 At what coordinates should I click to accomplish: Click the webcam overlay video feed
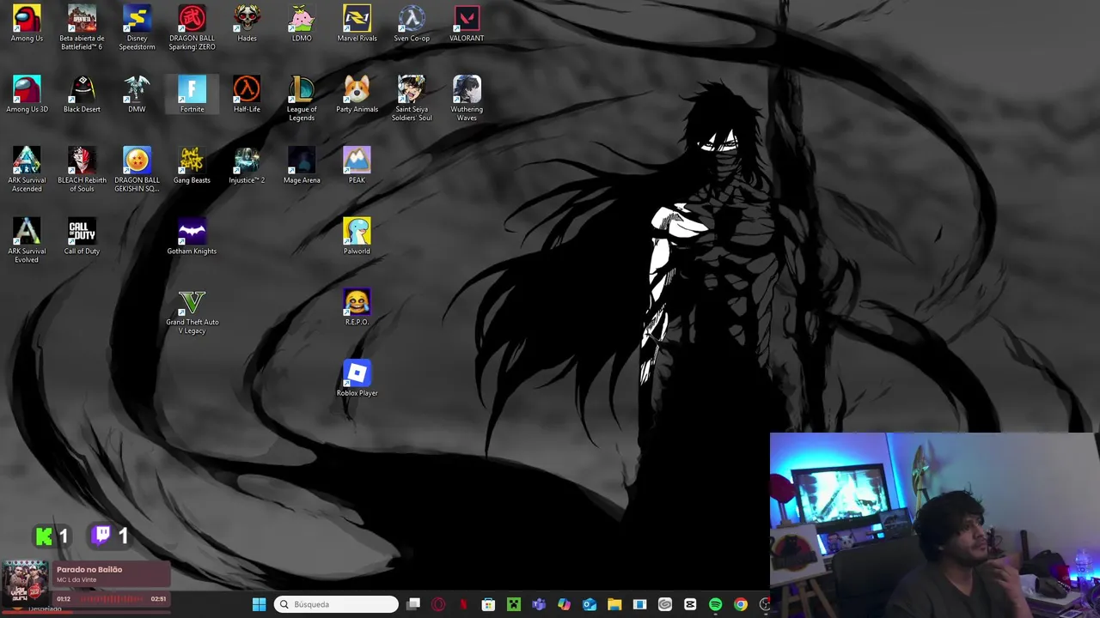[x=935, y=525]
